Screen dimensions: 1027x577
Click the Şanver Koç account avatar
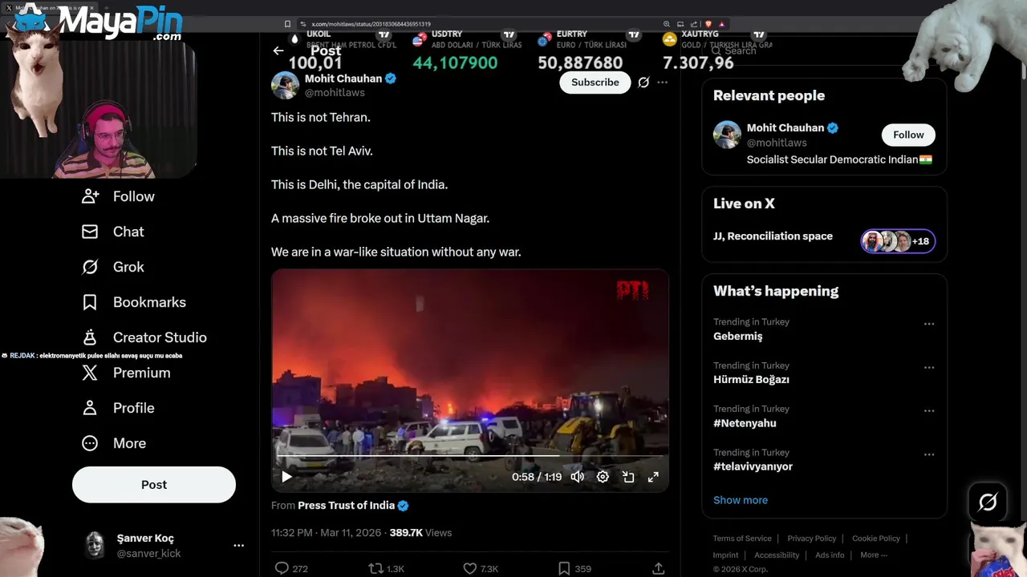95,545
